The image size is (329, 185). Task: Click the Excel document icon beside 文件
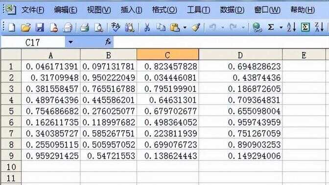11,9
